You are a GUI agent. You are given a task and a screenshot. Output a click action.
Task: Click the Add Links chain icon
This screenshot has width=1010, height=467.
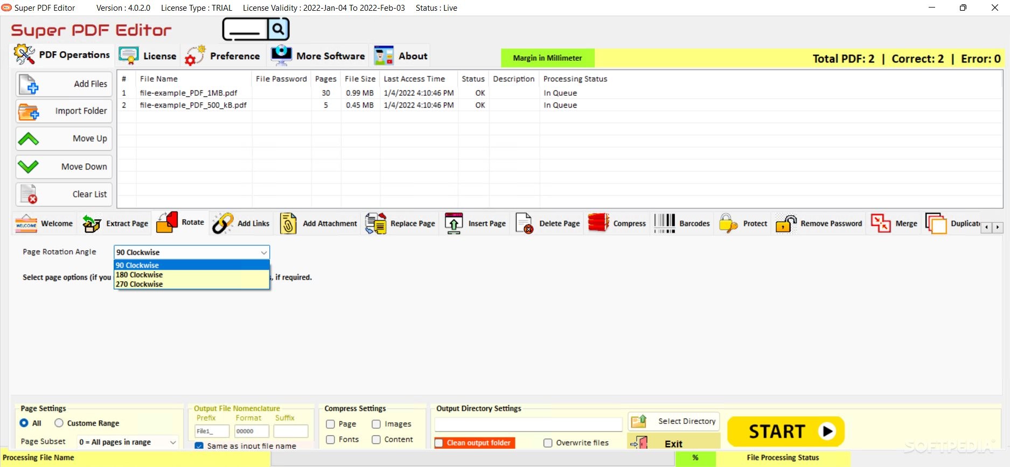click(222, 223)
